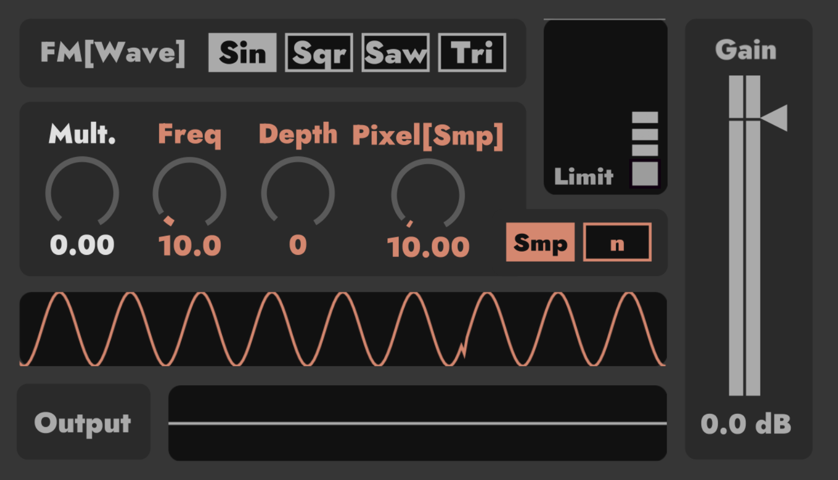Choose the Sqr waveform option
This screenshot has height=480, width=838.
click(x=319, y=52)
